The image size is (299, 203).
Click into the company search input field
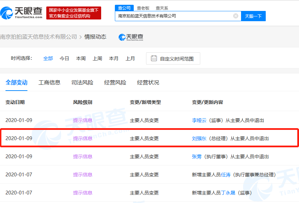coord(173,16)
